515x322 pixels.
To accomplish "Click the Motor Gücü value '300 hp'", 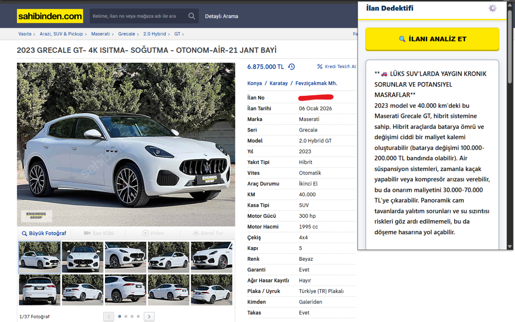I will coord(307,216).
